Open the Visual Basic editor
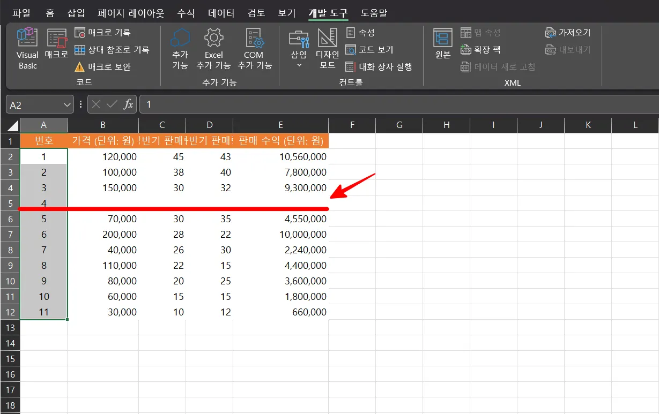This screenshot has height=414, width=659. coord(27,48)
